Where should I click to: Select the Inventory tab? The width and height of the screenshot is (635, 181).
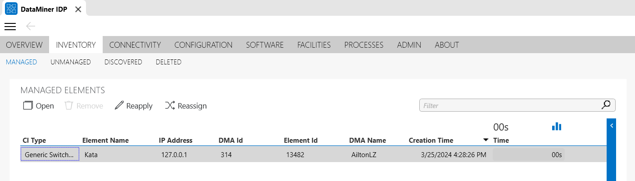coord(76,45)
